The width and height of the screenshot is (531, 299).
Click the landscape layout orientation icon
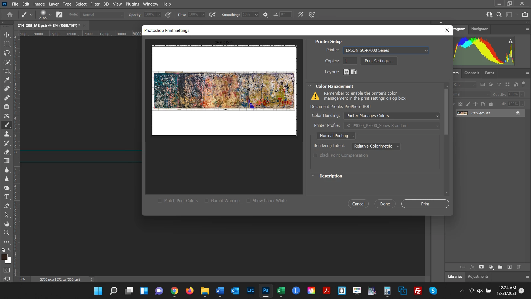(x=354, y=72)
